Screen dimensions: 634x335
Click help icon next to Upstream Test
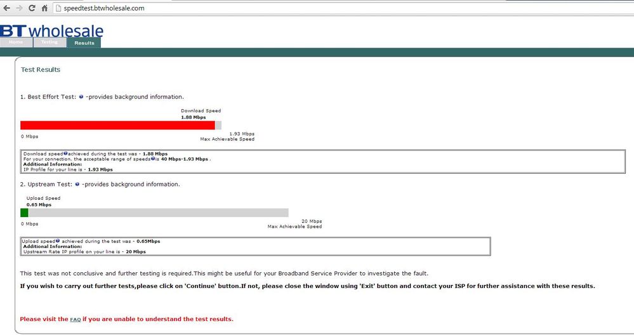pyautogui.click(x=77, y=184)
